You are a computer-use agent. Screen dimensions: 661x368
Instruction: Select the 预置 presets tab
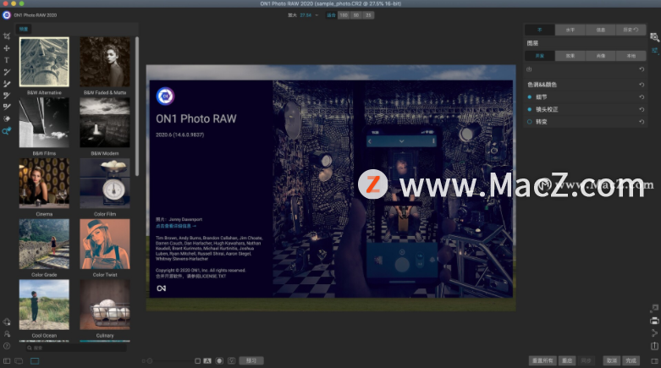(x=23, y=29)
